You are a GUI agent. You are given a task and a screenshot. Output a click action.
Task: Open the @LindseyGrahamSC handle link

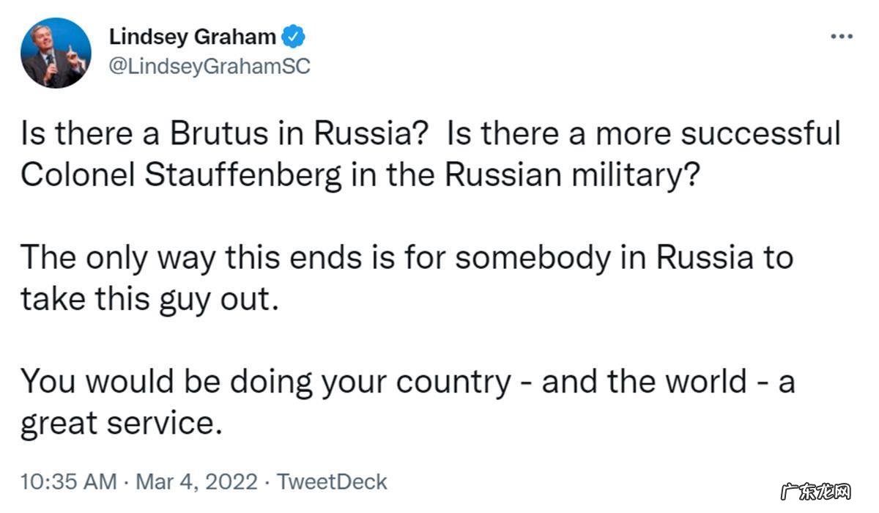click(x=209, y=66)
